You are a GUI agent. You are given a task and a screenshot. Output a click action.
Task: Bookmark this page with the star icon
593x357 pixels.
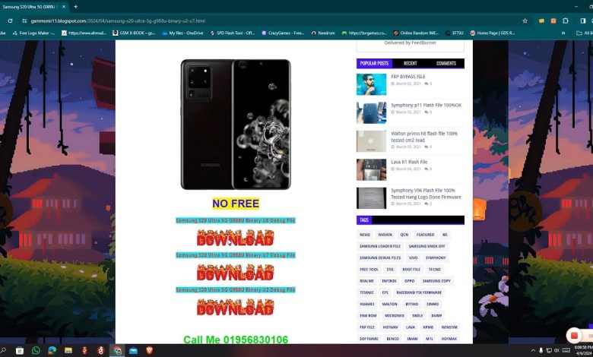(525, 21)
